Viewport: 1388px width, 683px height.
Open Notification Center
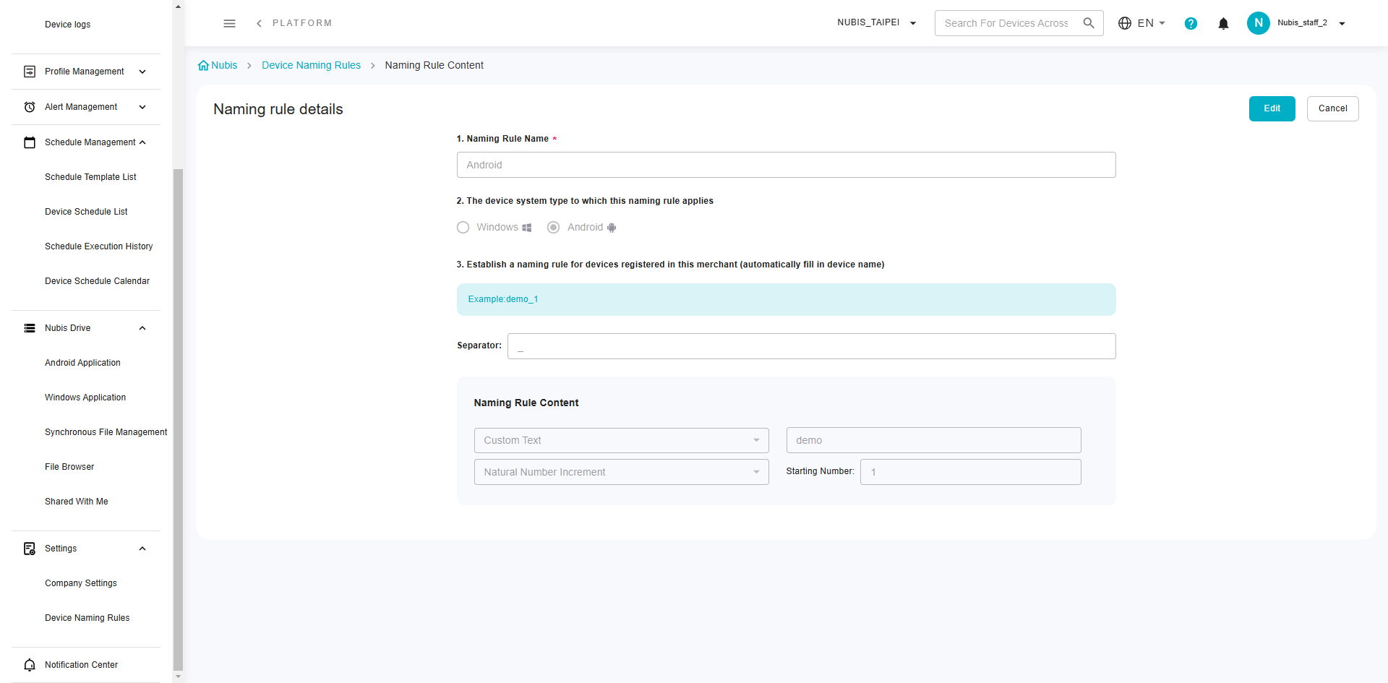coord(81,665)
